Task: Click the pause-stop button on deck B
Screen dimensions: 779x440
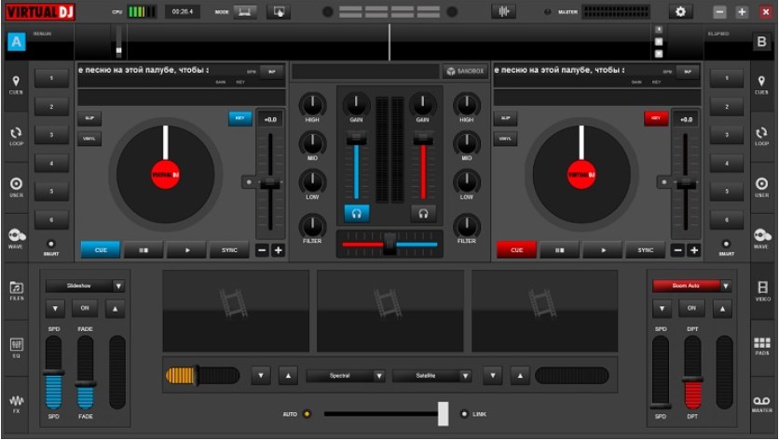Action: tap(559, 250)
